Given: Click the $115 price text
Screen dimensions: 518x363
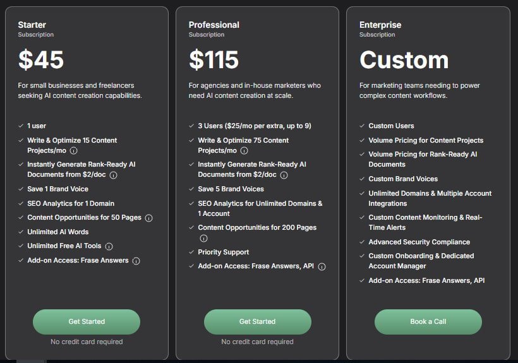Looking at the screenshot, I should pyautogui.click(x=214, y=60).
